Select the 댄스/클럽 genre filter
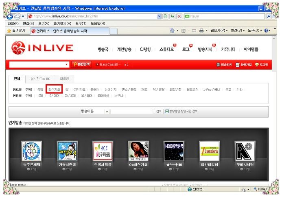282x197 pixels. click(x=129, y=90)
